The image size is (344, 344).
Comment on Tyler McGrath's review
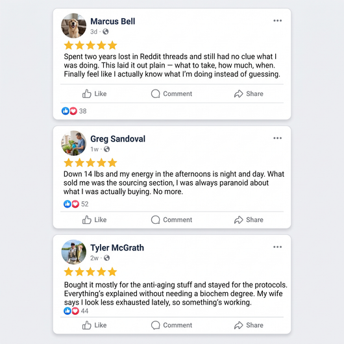(x=171, y=325)
